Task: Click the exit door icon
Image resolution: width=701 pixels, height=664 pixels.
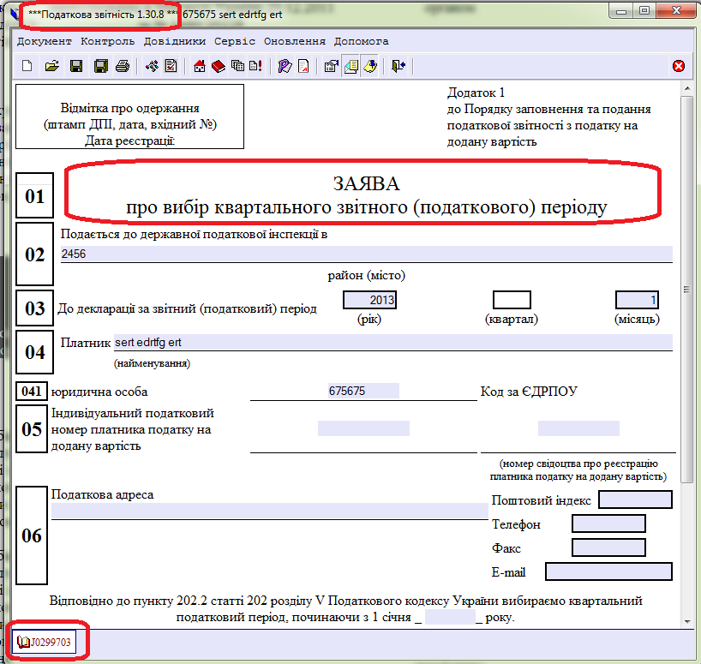Action: pyautogui.click(x=398, y=66)
